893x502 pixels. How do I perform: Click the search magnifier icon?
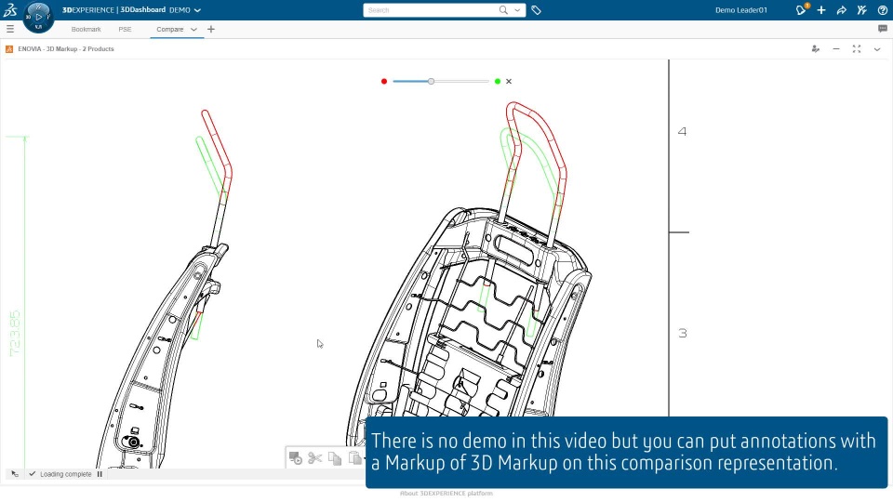point(503,10)
